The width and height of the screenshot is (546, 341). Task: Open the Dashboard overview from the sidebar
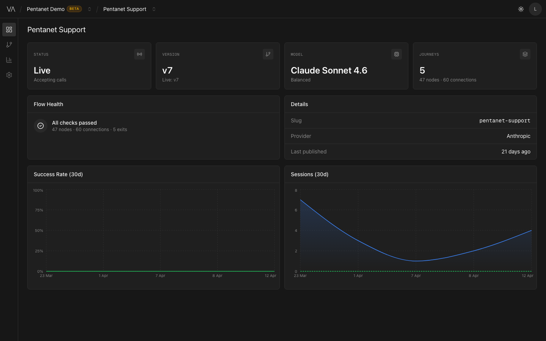9,30
